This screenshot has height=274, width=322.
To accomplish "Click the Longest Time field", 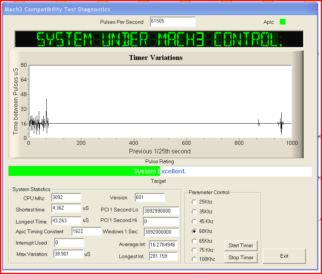I will (66, 220).
